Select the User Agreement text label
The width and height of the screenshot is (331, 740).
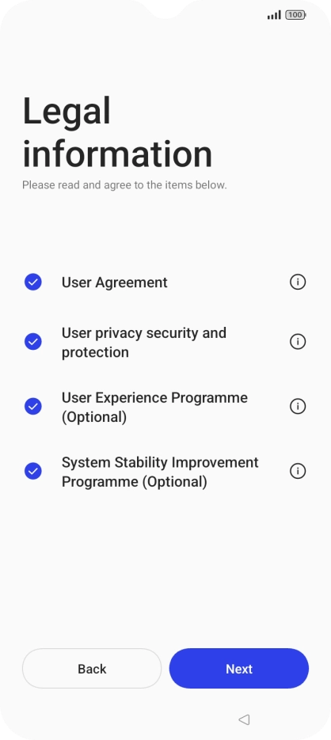coord(115,283)
